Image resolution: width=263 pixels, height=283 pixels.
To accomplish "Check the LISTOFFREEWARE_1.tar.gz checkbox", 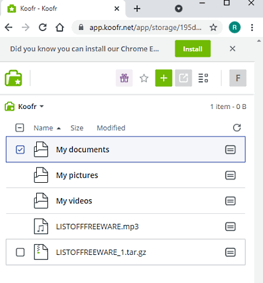I will [20, 253].
